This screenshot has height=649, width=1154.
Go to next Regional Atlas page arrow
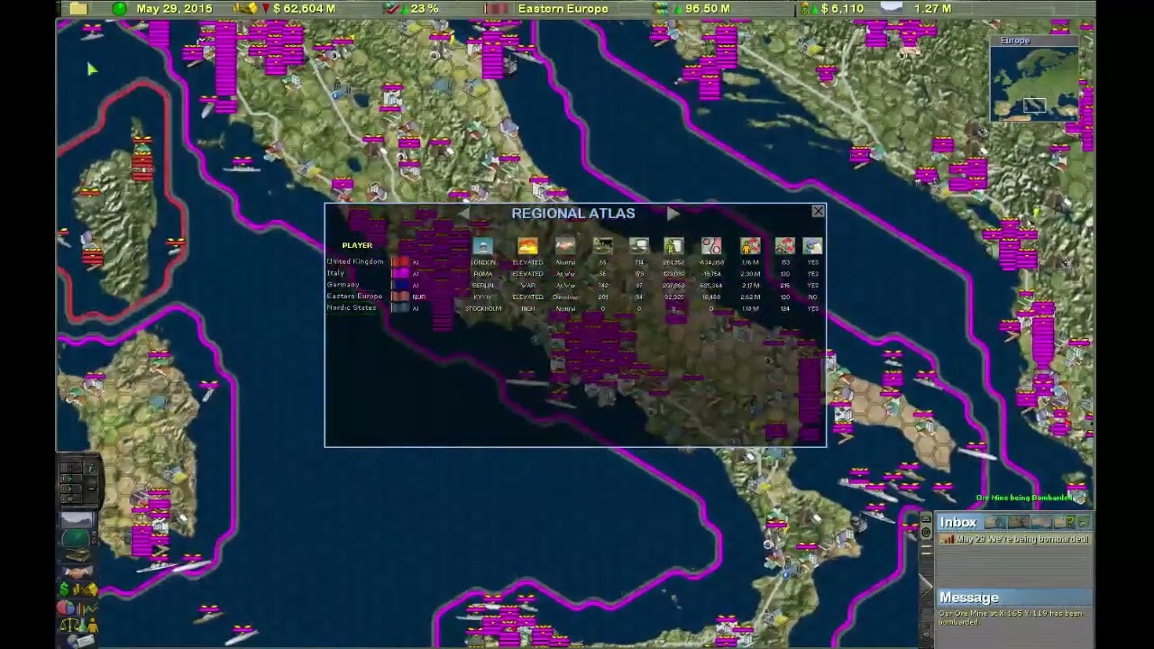point(672,214)
